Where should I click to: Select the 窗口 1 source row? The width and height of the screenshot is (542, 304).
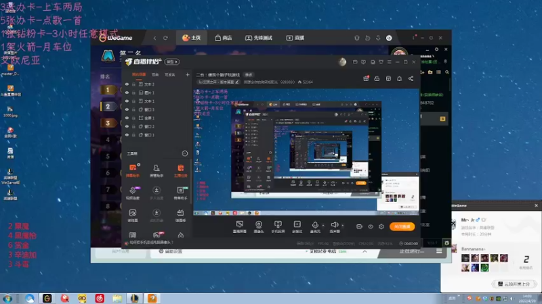pos(157,134)
